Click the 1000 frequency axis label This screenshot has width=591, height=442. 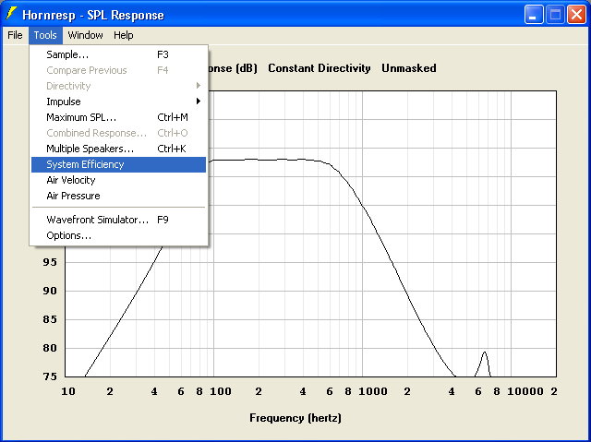click(373, 391)
